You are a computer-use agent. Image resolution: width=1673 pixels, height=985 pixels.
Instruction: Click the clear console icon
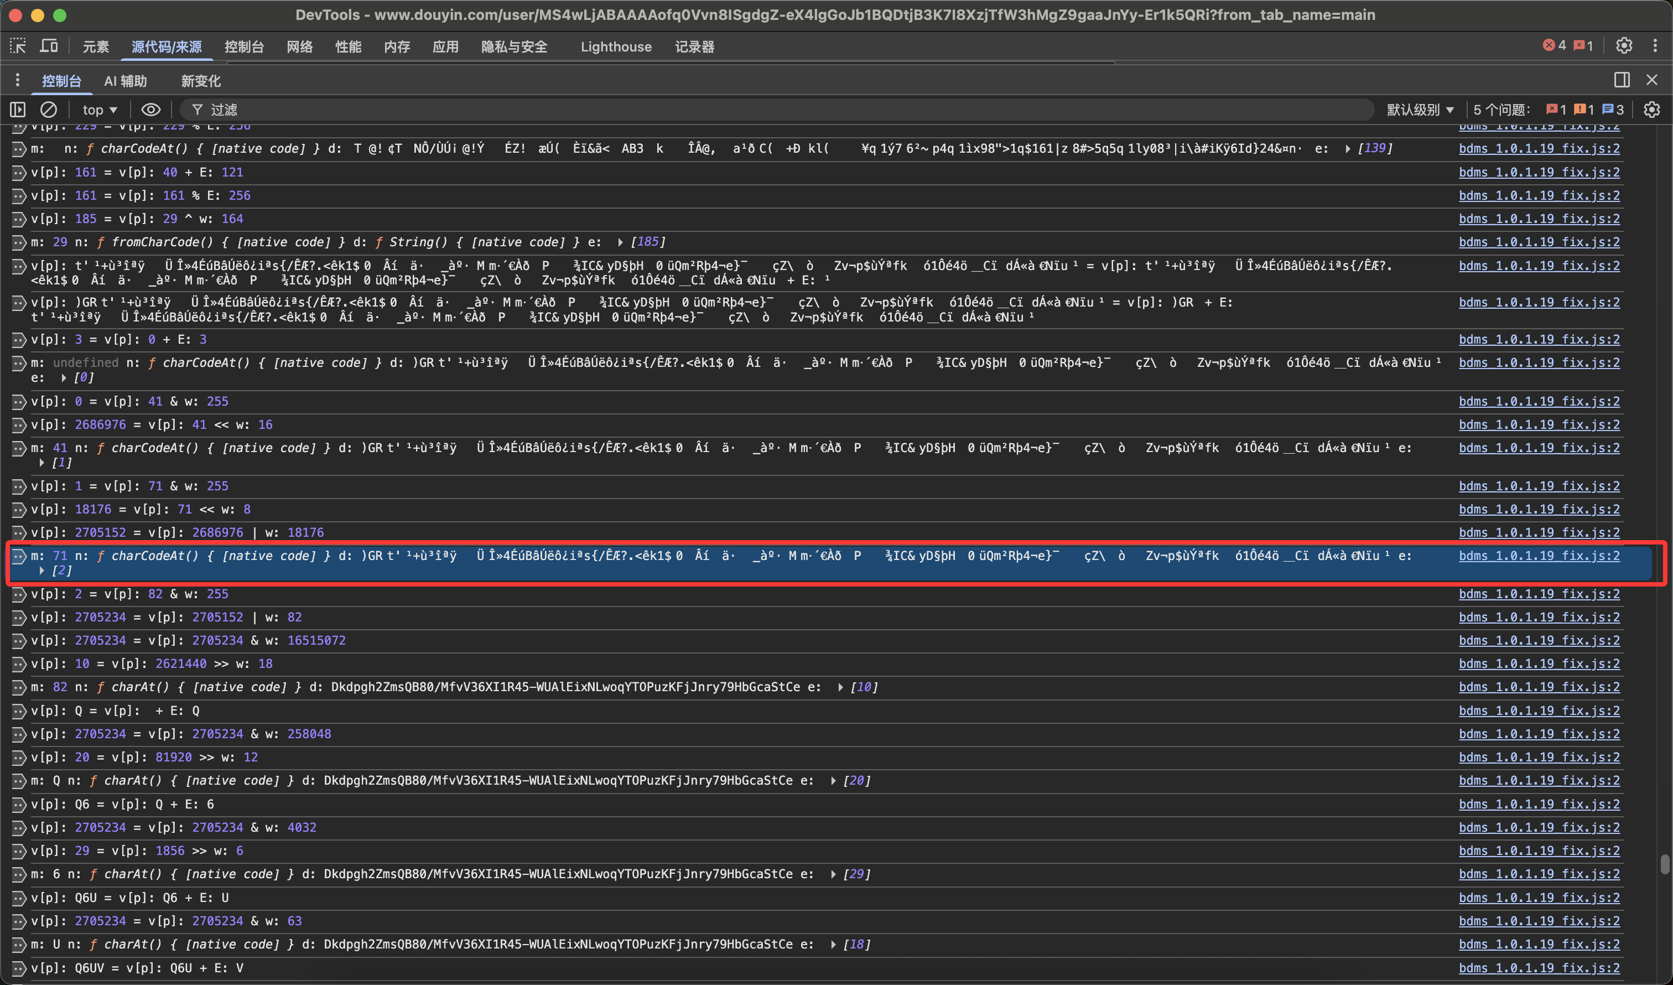(49, 110)
